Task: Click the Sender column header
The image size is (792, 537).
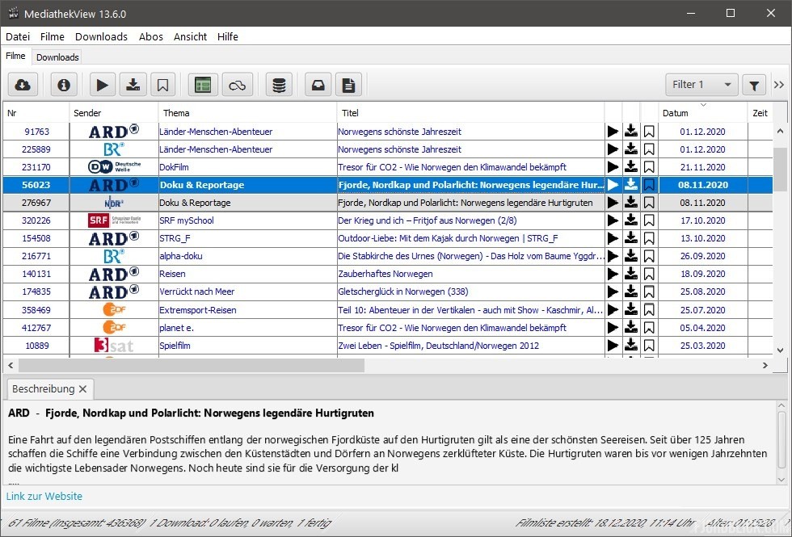Action: [x=114, y=112]
